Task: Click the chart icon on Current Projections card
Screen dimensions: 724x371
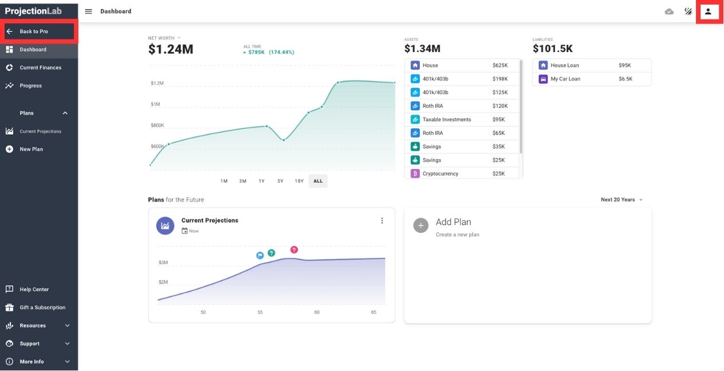Action: tap(165, 225)
